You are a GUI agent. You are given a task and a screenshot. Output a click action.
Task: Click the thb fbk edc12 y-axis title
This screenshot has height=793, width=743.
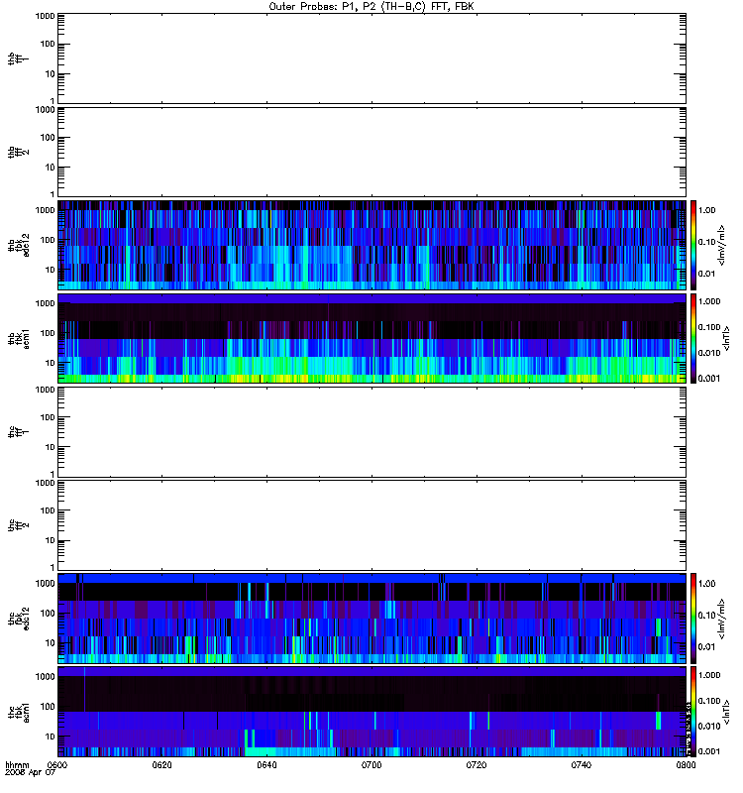19,245
